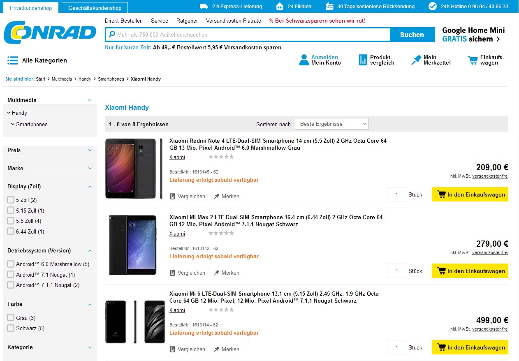Enable Android 7.1 Nougat filter
Screen dimensions: 519x361
coord(11,275)
